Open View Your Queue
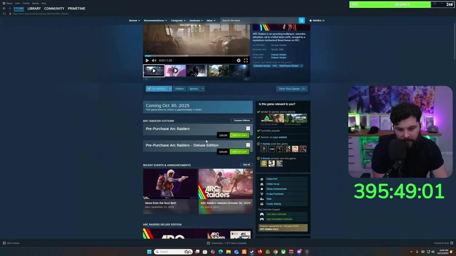This screenshot has width=456, height=256. [292, 89]
